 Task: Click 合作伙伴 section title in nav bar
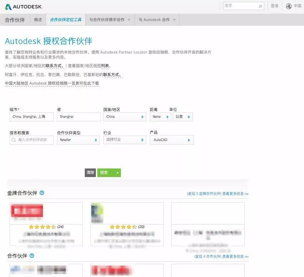point(15,20)
